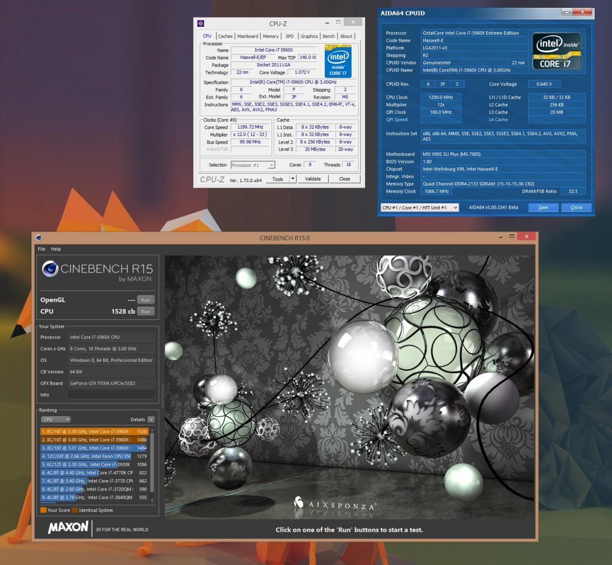
Task: Select ranking entry 3 scoring 1484
Action: [94, 448]
